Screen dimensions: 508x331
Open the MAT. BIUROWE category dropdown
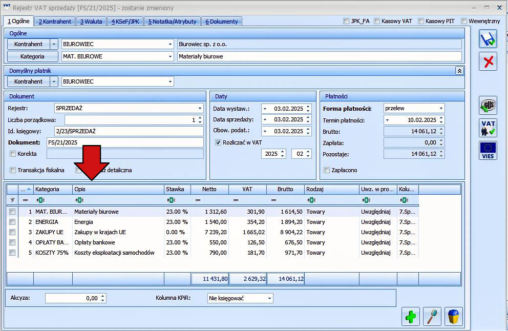[x=170, y=56]
